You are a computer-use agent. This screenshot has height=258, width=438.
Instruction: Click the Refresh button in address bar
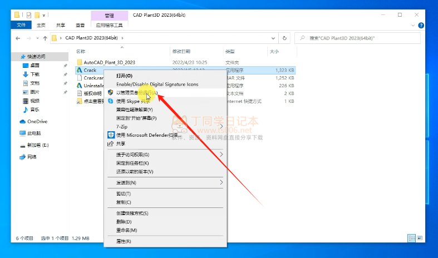coord(284,38)
